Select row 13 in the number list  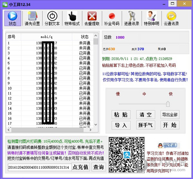tap(50, 103)
